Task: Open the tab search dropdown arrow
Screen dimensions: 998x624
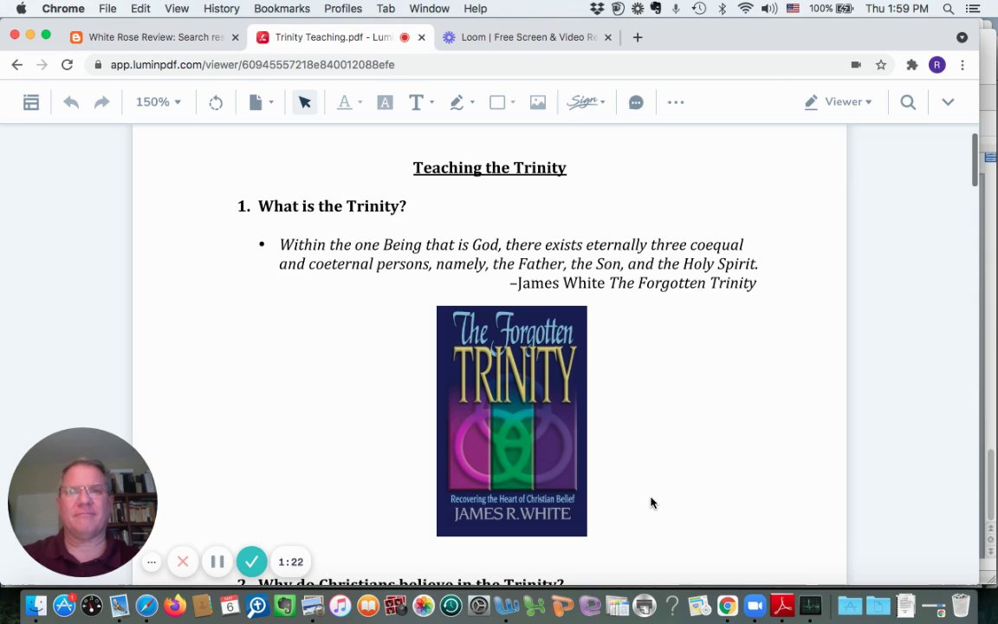Action: [962, 37]
